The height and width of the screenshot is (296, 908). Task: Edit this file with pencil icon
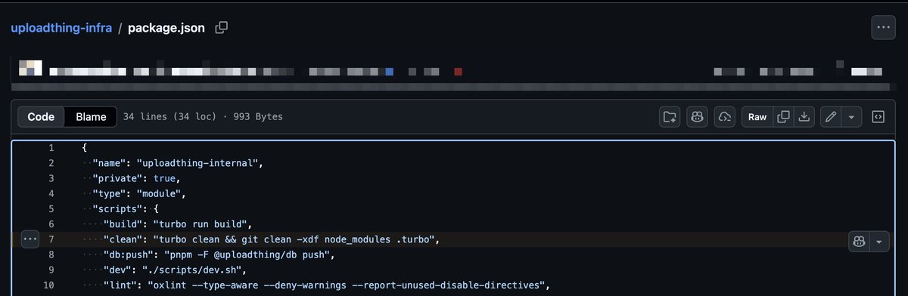click(831, 117)
